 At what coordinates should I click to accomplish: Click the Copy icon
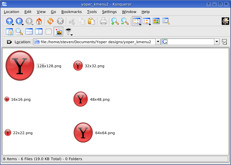tap(82, 21)
